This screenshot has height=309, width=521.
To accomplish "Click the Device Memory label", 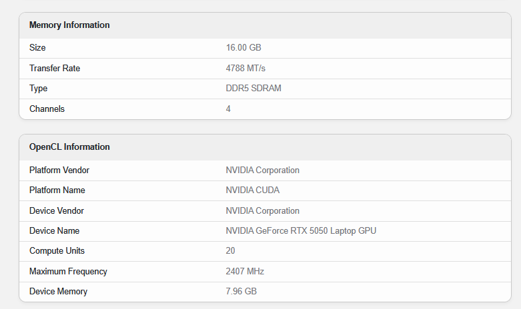I will click(x=58, y=292).
